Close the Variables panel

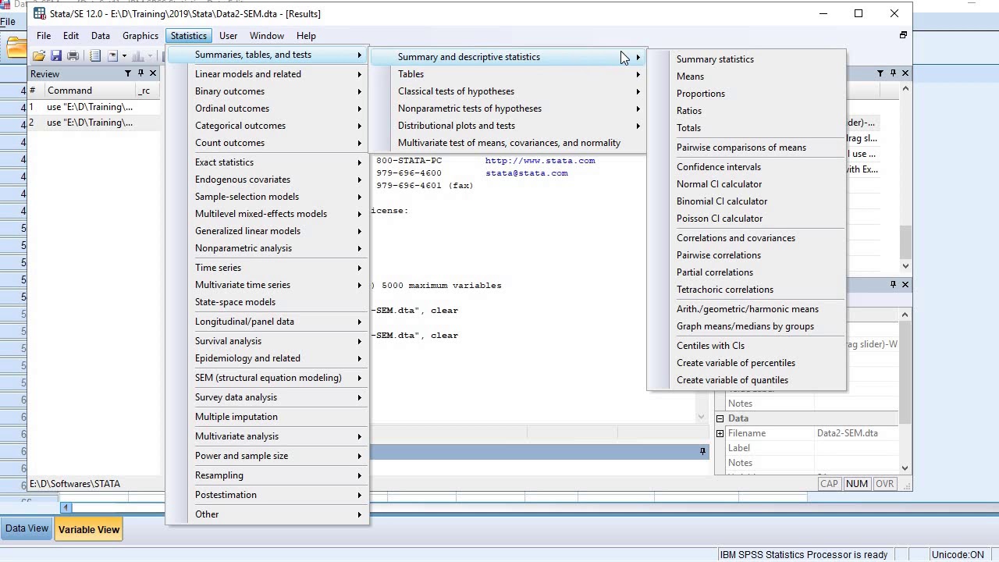[905, 73]
